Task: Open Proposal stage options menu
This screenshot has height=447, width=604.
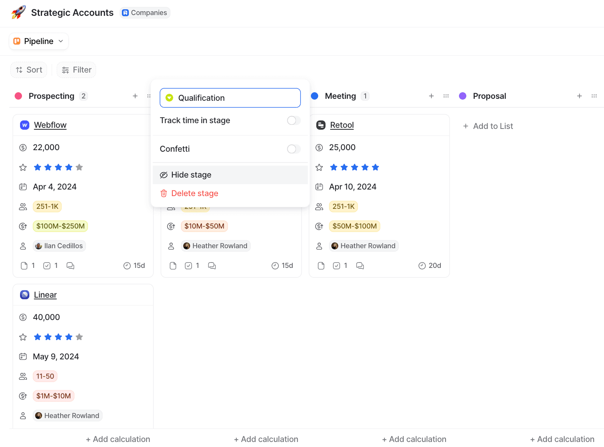Action: pyautogui.click(x=594, y=96)
